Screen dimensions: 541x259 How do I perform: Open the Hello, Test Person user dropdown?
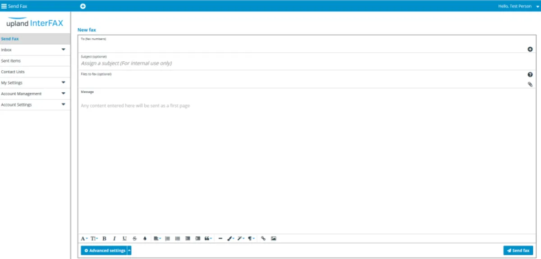518,6
